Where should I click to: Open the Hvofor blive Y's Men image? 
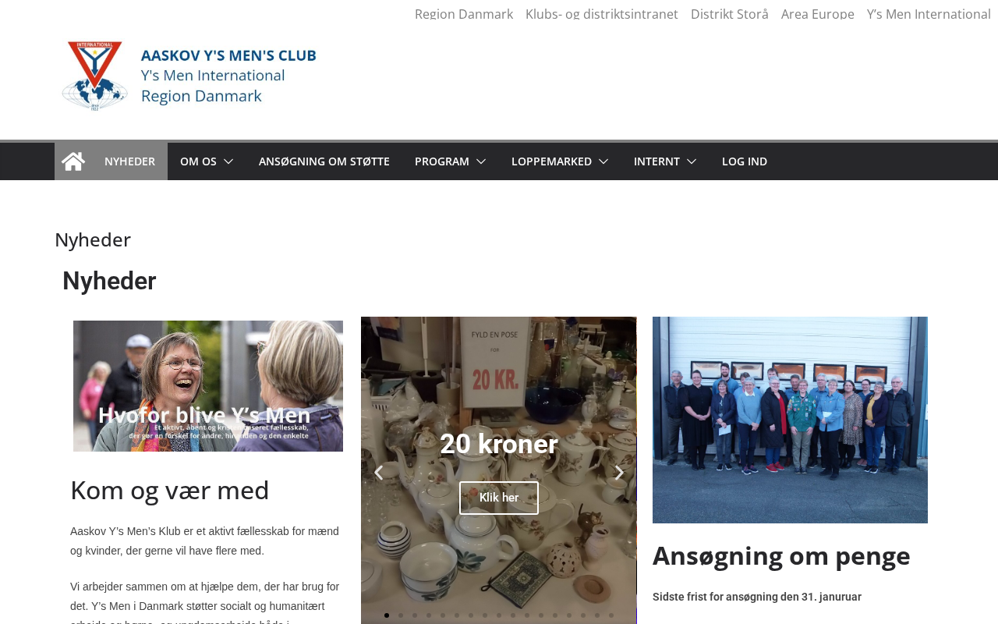[x=208, y=386]
